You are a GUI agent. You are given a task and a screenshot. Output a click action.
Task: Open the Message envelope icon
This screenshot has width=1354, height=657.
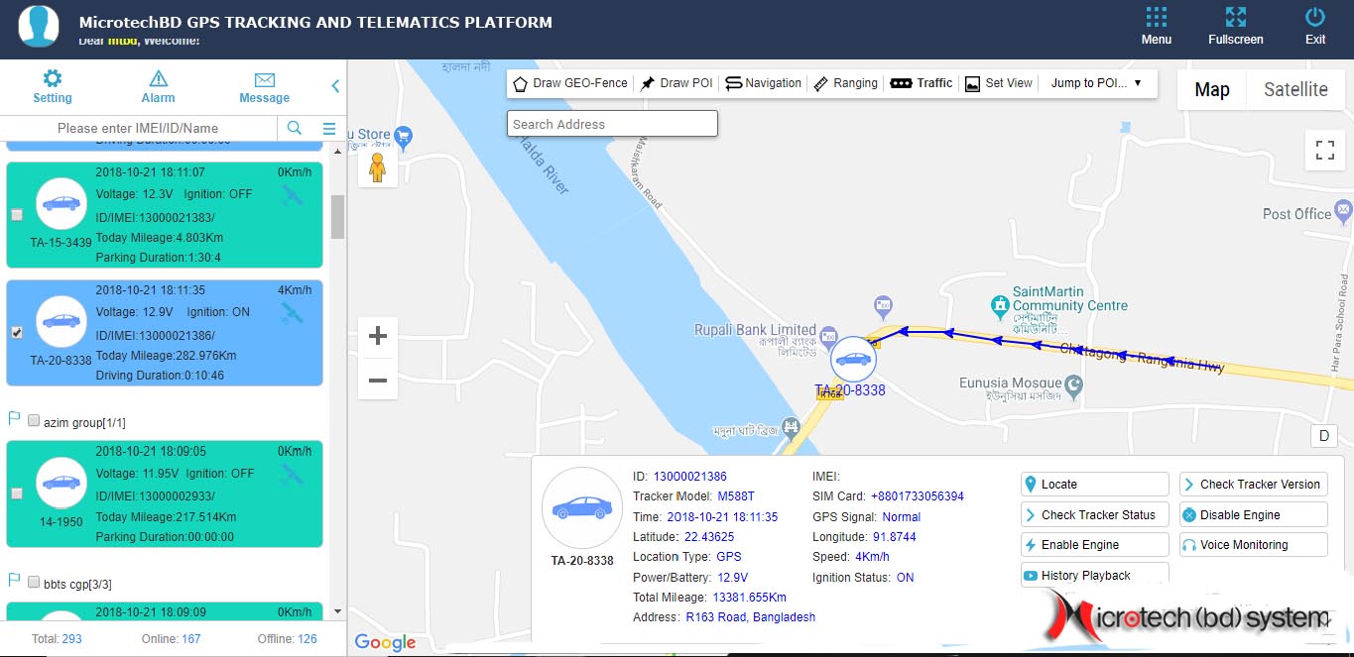pyautogui.click(x=264, y=79)
